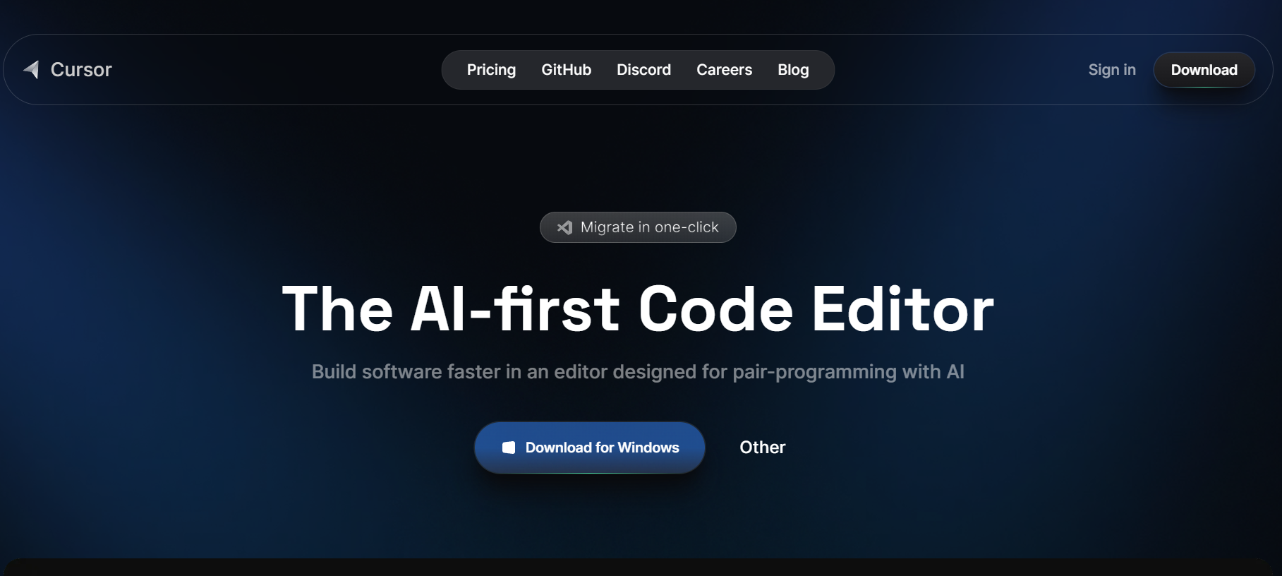Open the Pricing page
Viewport: 1282px width, 576px height.
[491, 70]
